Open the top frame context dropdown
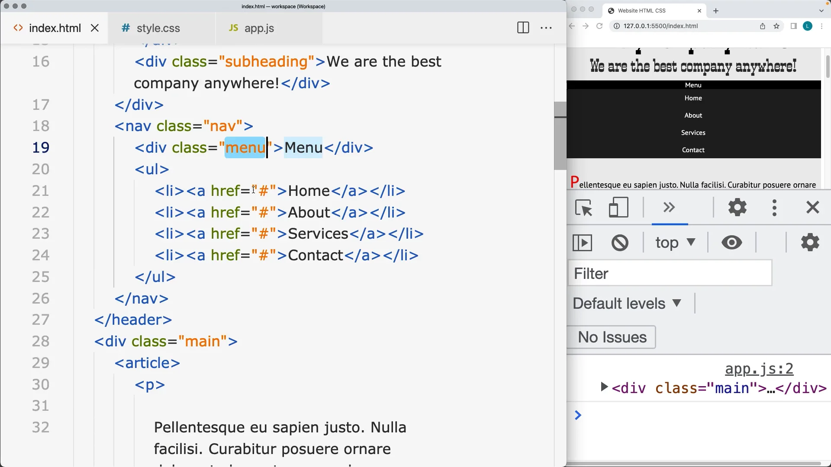The width and height of the screenshot is (831, 467). pos(675,242)
